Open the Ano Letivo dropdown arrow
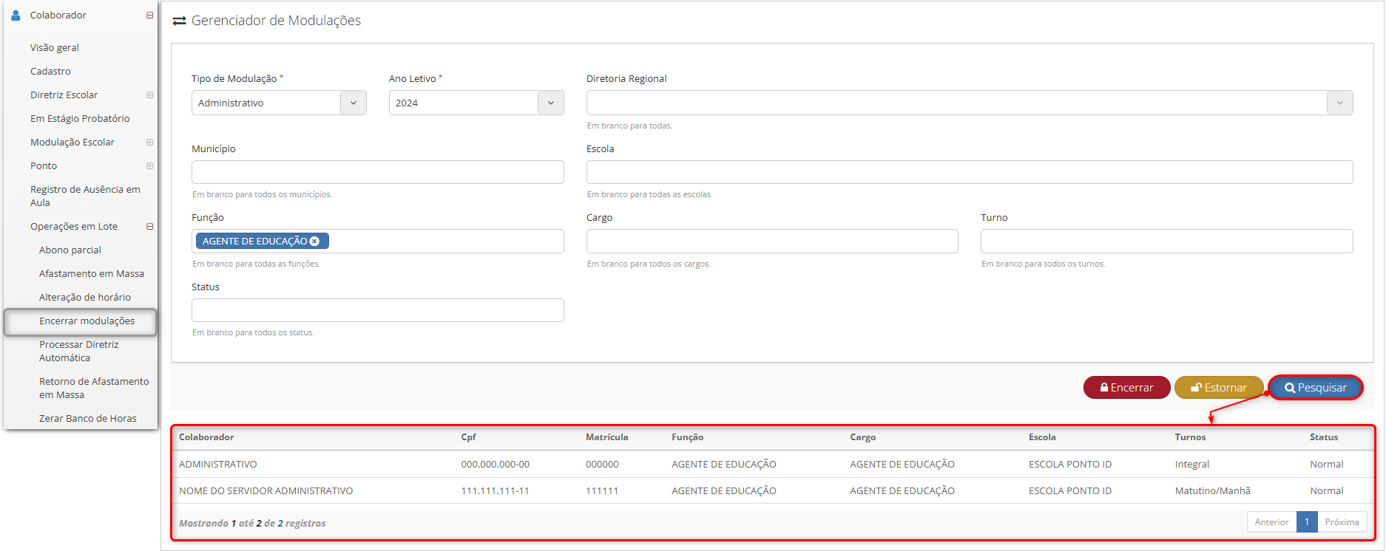This screenshot has width=1386, height=551. (551, 103)
